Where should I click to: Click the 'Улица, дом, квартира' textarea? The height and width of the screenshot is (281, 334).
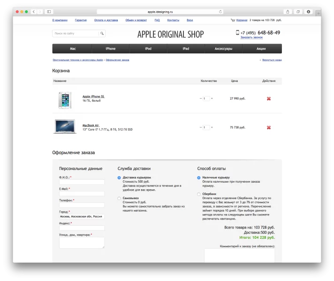point(82,243)
